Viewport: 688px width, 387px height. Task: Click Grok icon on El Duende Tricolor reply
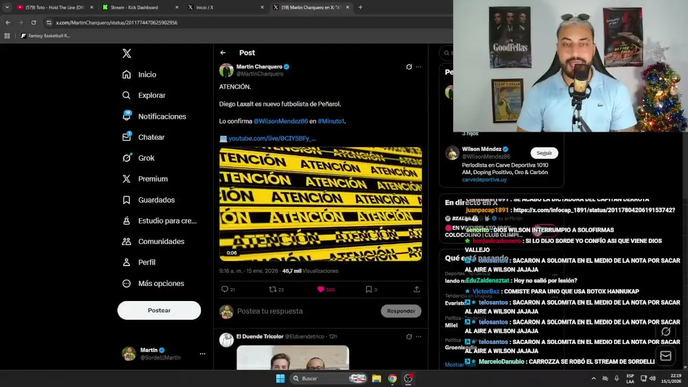click(409, 336)
